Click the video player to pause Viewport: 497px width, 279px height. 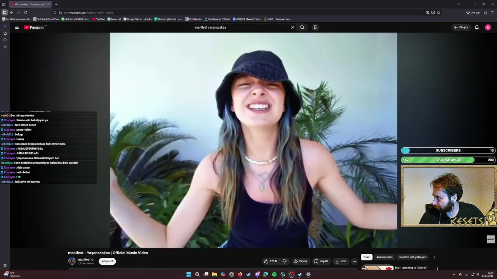click(253, 140)
